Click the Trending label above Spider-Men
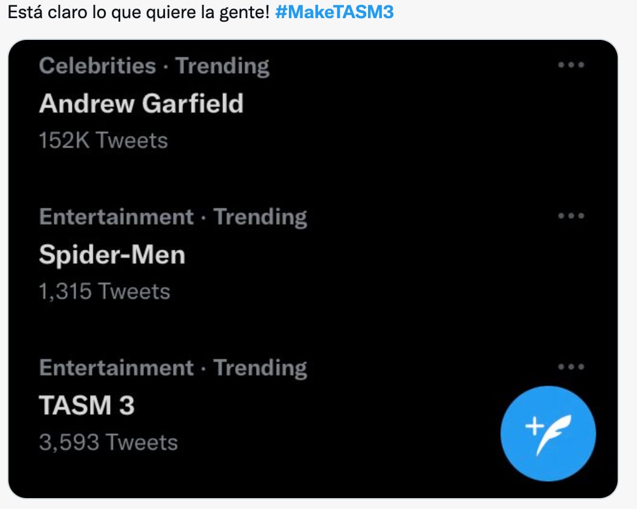This screenshot has height=509, width=637. tap(260, 217)
